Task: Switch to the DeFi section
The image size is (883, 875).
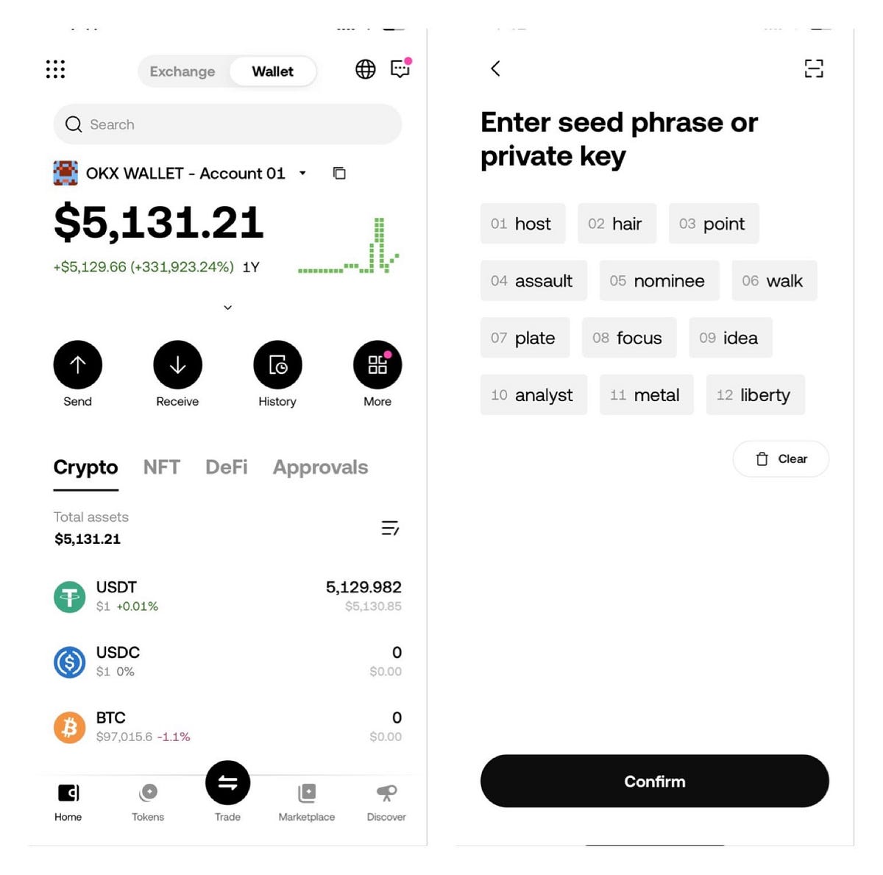Action: [226, 467]
